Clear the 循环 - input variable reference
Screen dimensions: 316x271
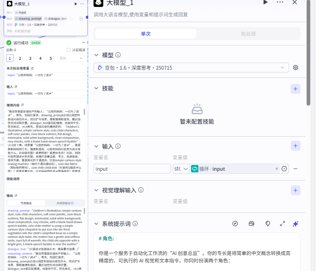click(x=277, y=169)
